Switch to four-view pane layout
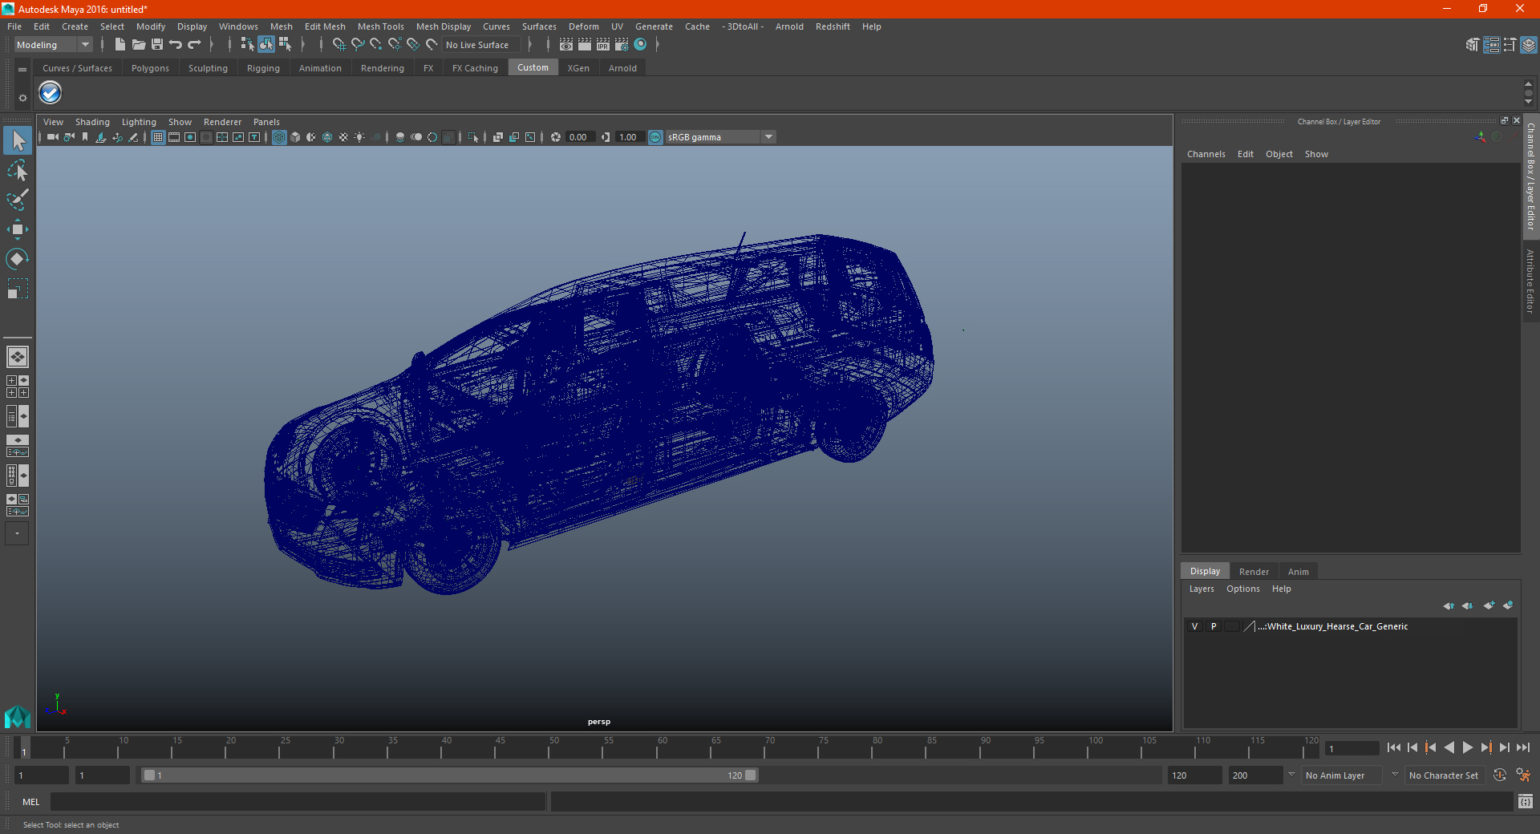Image resolution: width=1540 pixels, height=834 pixels. coord(18,387)
